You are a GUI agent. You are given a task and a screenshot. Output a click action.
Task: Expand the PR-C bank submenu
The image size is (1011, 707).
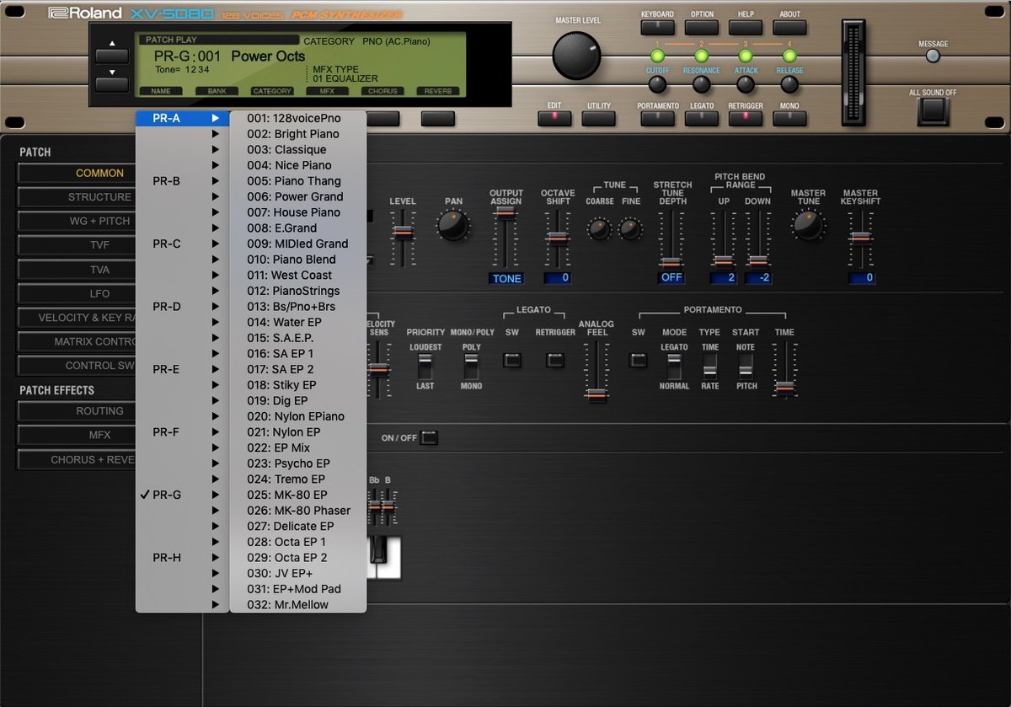point(182,244)
